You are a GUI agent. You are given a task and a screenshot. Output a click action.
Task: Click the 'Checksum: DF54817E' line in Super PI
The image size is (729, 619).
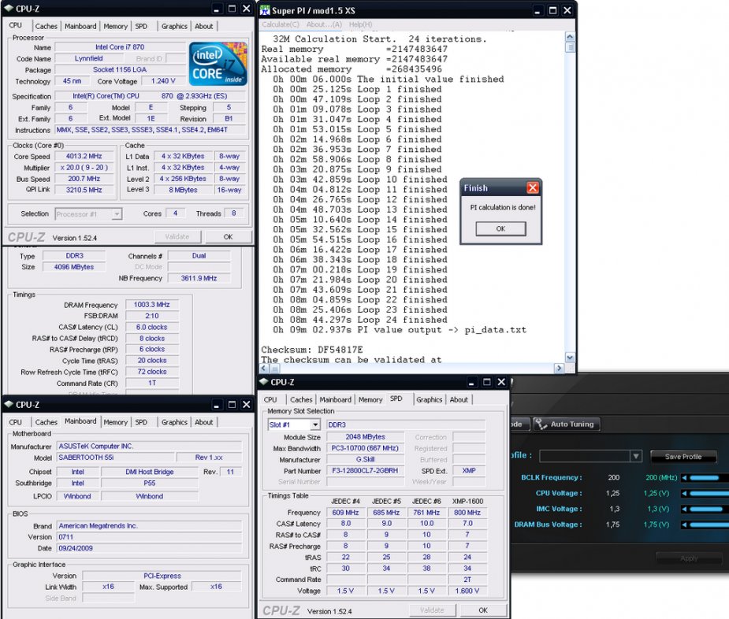tap(312, 350)
